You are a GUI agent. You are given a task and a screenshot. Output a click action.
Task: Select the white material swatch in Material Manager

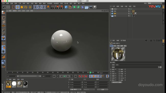[14, 84]
